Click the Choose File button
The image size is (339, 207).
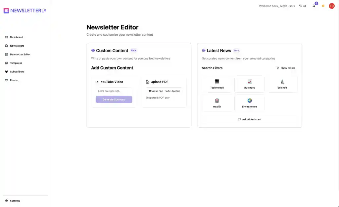[156, 91]
